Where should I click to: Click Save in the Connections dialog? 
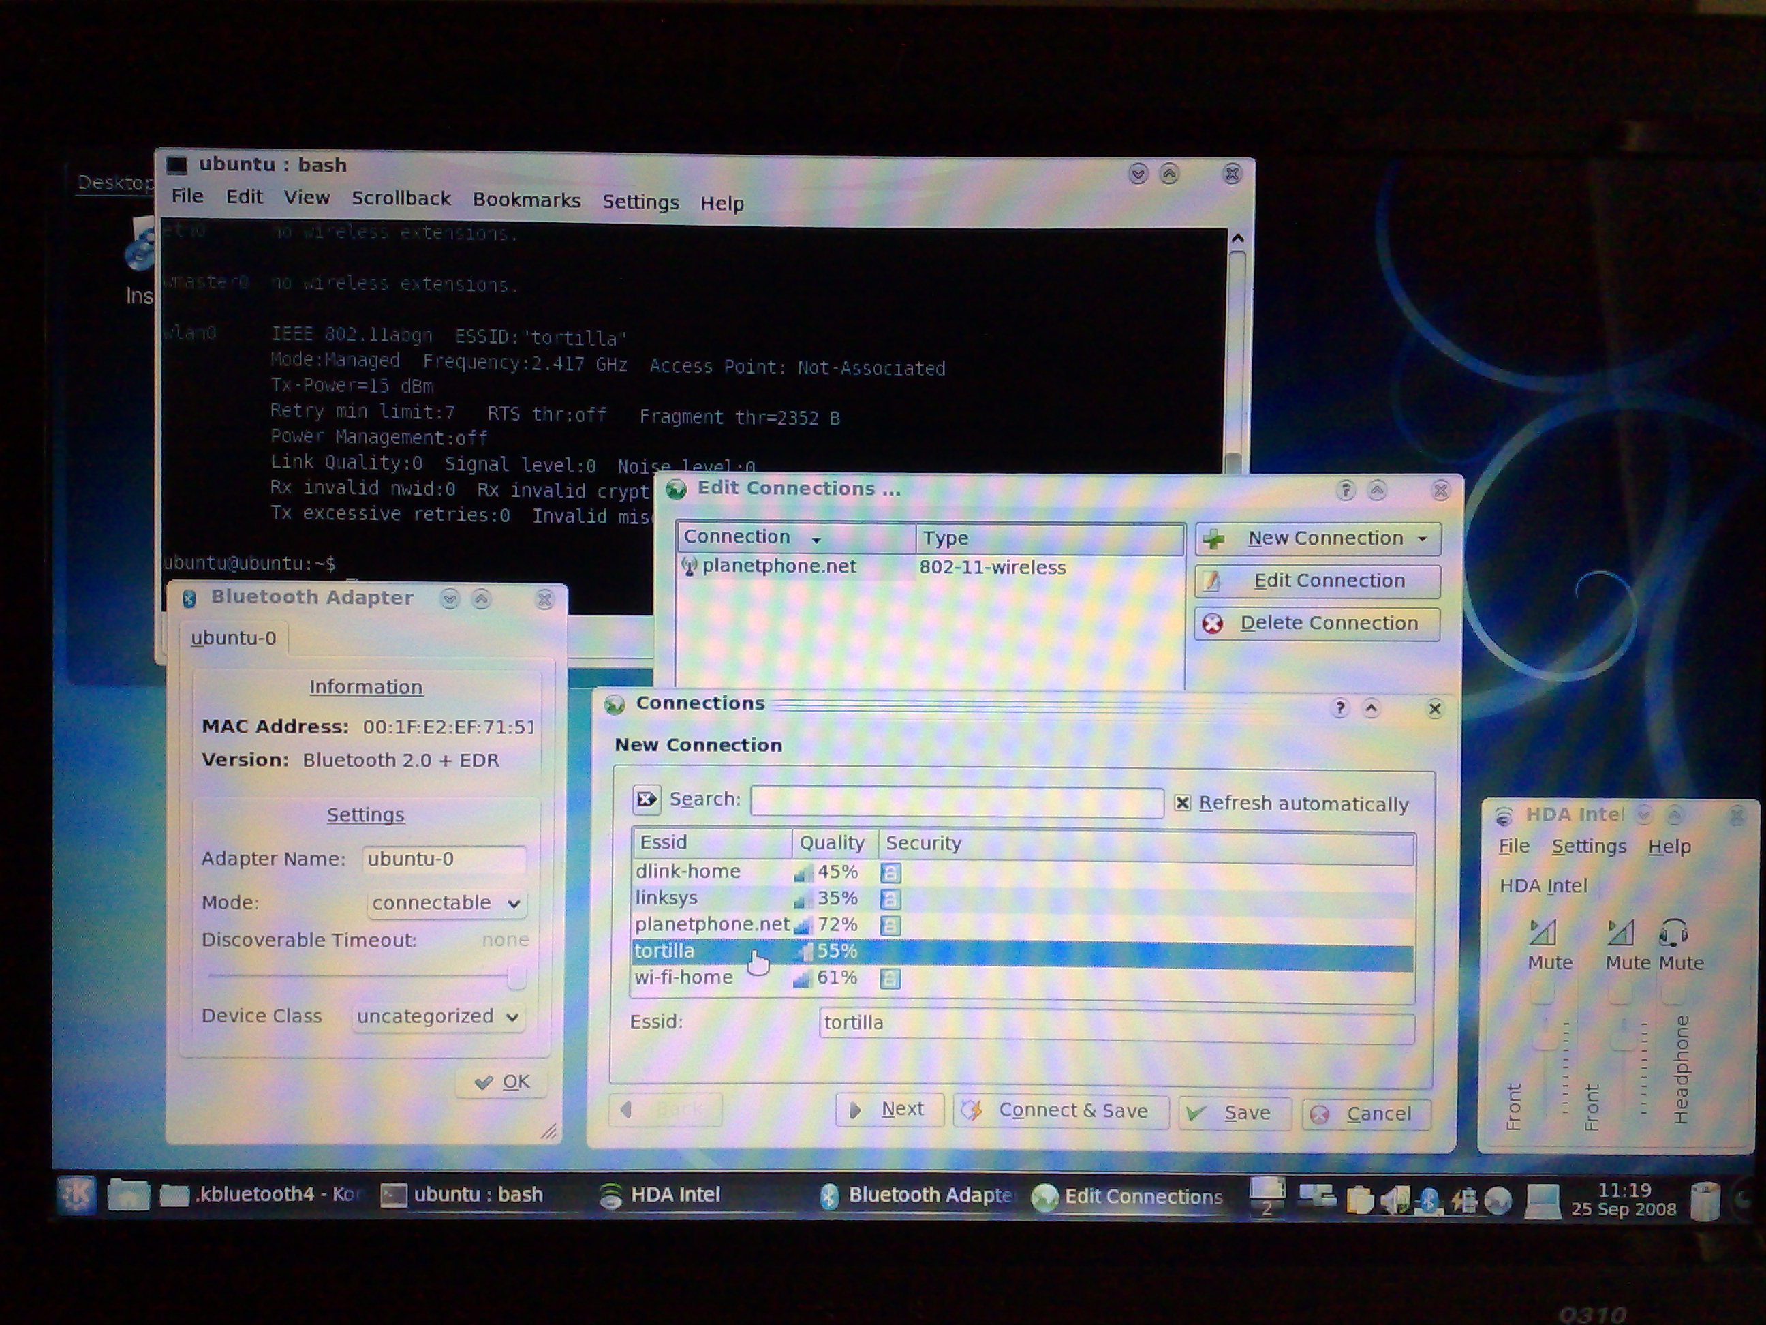[1235, 1113]
